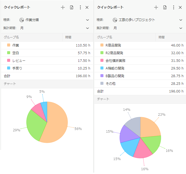186x174 pixels.
Task: Expand the 作業分類 type dropdown
Action: point(87,20)
